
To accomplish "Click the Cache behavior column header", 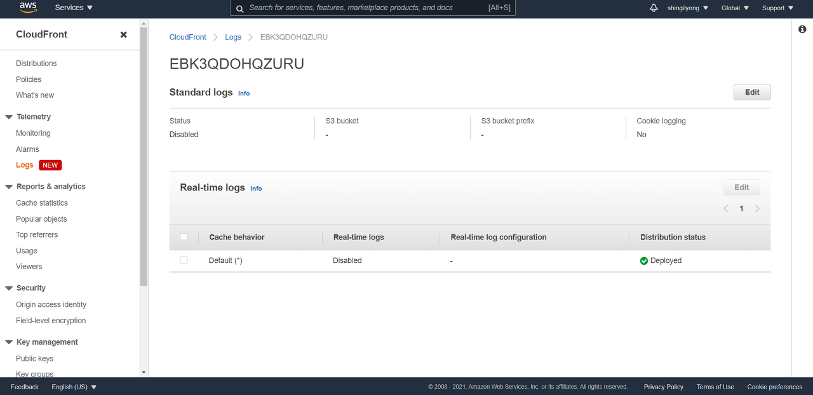I will [x=237, y=237].
